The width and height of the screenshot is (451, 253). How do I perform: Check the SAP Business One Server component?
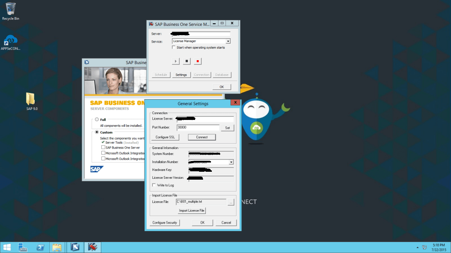point(103,148)
